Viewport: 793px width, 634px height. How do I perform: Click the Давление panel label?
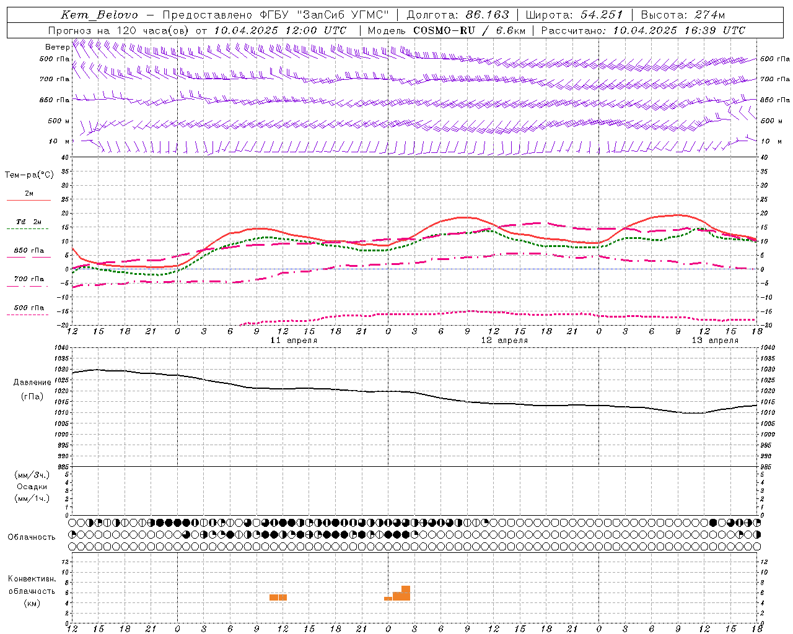[x=32, y=383]
